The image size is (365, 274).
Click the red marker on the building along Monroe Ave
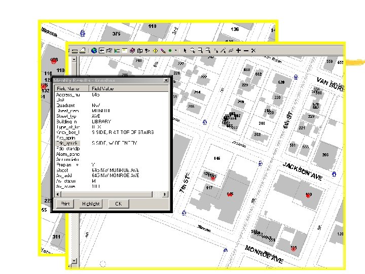click(x=294, y=249)
